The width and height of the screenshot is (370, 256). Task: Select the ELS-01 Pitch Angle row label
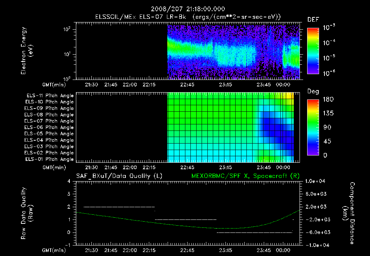coord(49,159)
